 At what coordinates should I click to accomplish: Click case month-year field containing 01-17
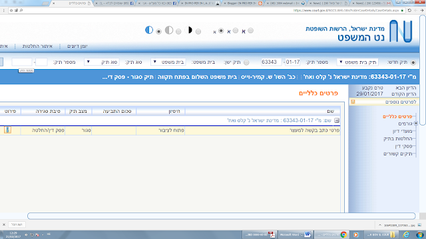pos(292,62)
